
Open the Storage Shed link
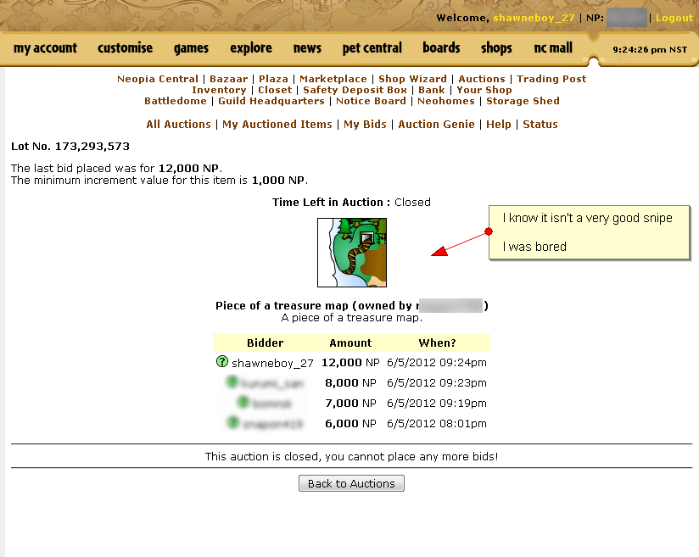(523, 101)
